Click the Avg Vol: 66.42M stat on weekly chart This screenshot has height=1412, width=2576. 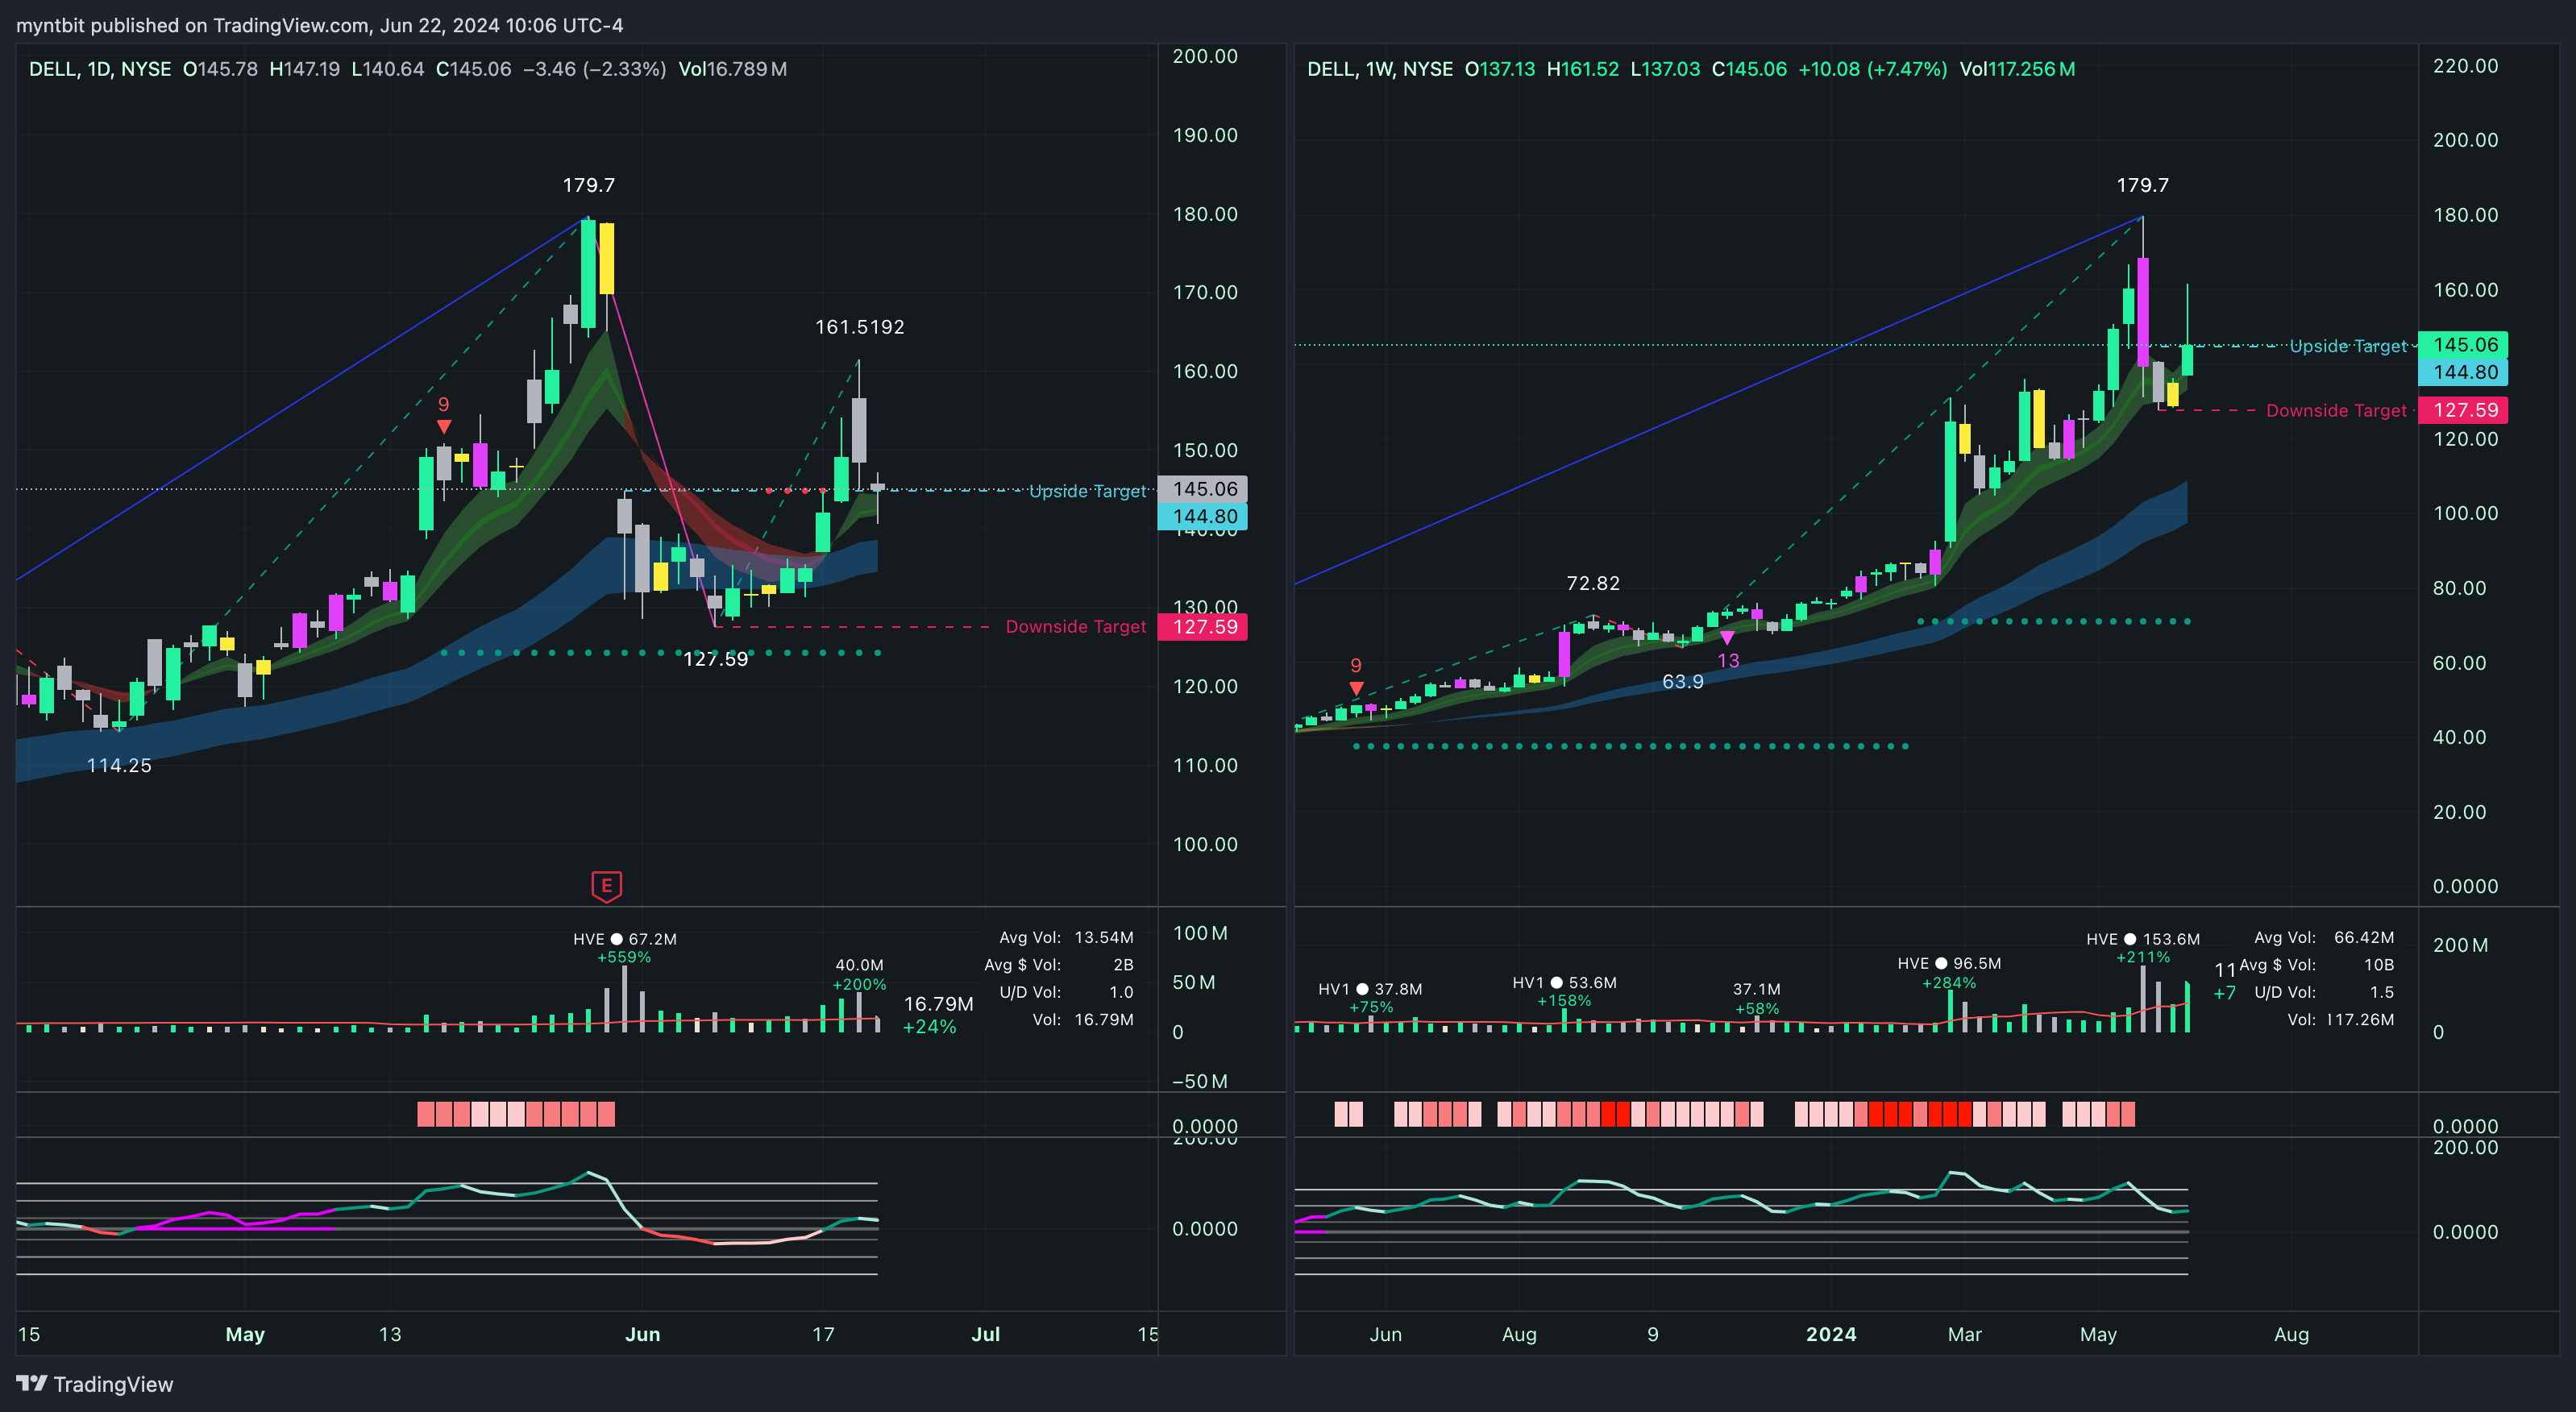tap(2324, 937)
